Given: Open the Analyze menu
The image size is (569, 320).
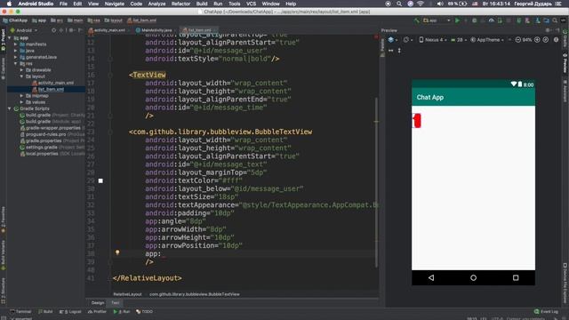Looking at the screenshot, I should 156,4.
